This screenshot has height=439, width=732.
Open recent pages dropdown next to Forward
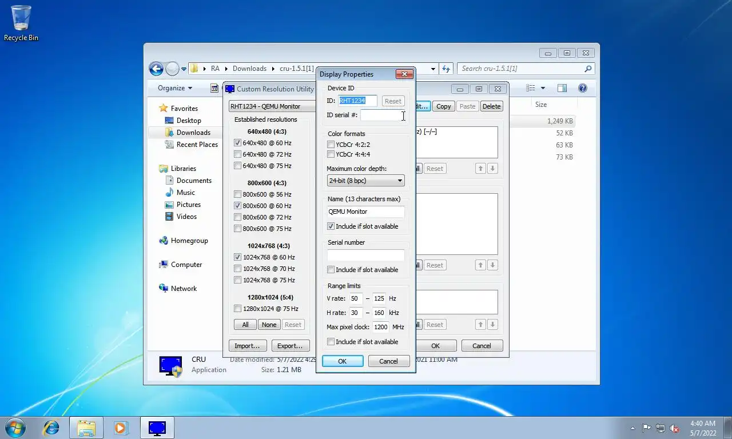coord(184,69)
